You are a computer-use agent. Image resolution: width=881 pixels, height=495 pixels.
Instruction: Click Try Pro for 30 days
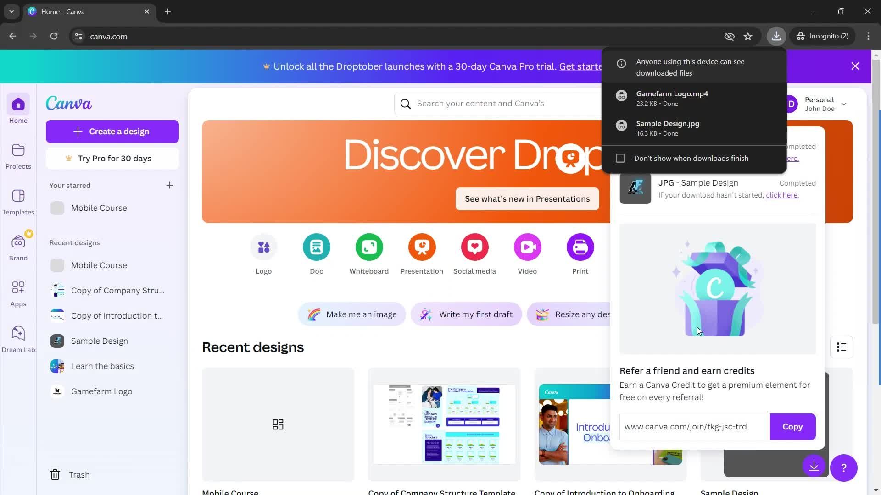coord(112,159)
